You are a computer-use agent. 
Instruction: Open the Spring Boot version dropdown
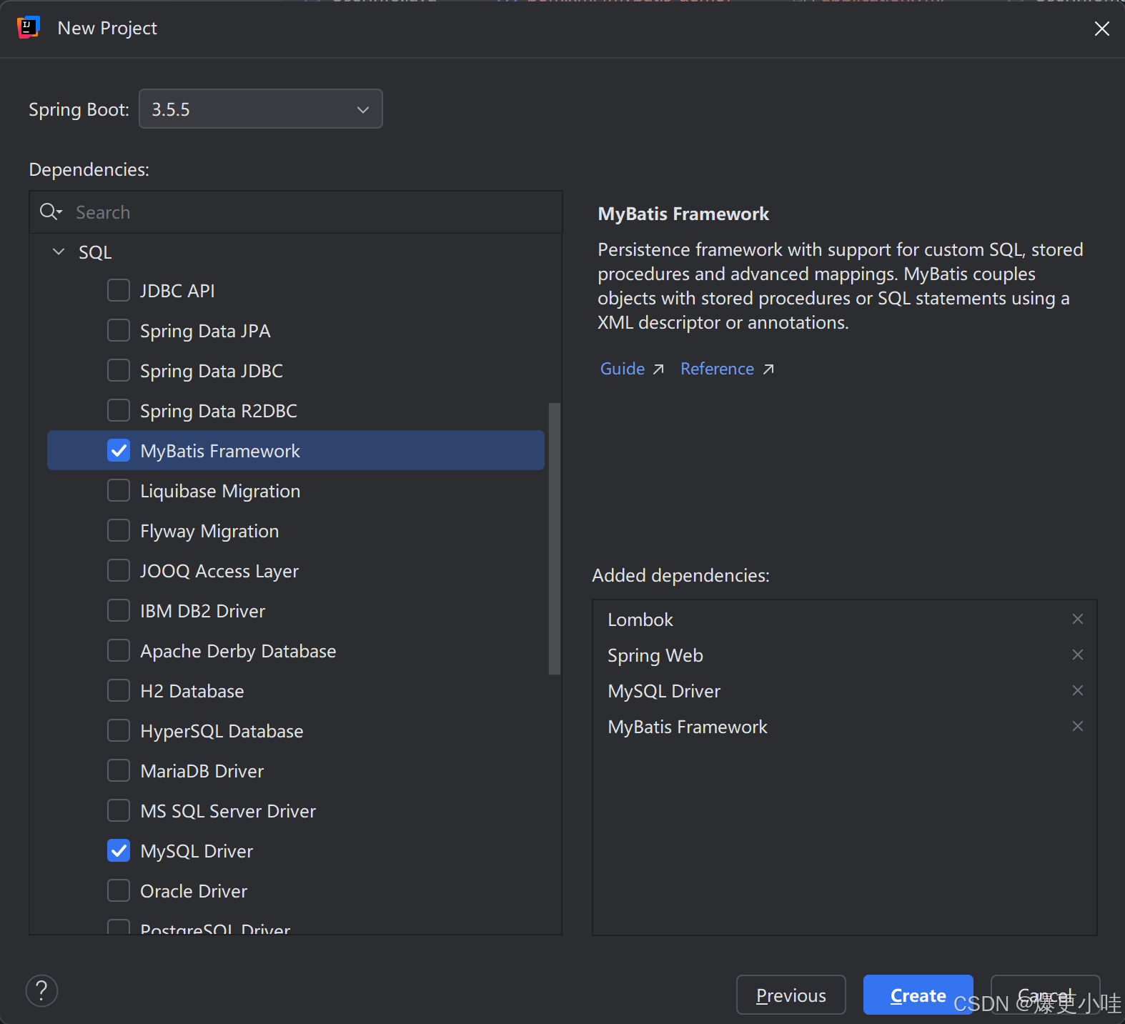tap(261, 109)
